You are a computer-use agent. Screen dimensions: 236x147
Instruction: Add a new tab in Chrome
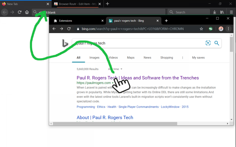[166, 21]
